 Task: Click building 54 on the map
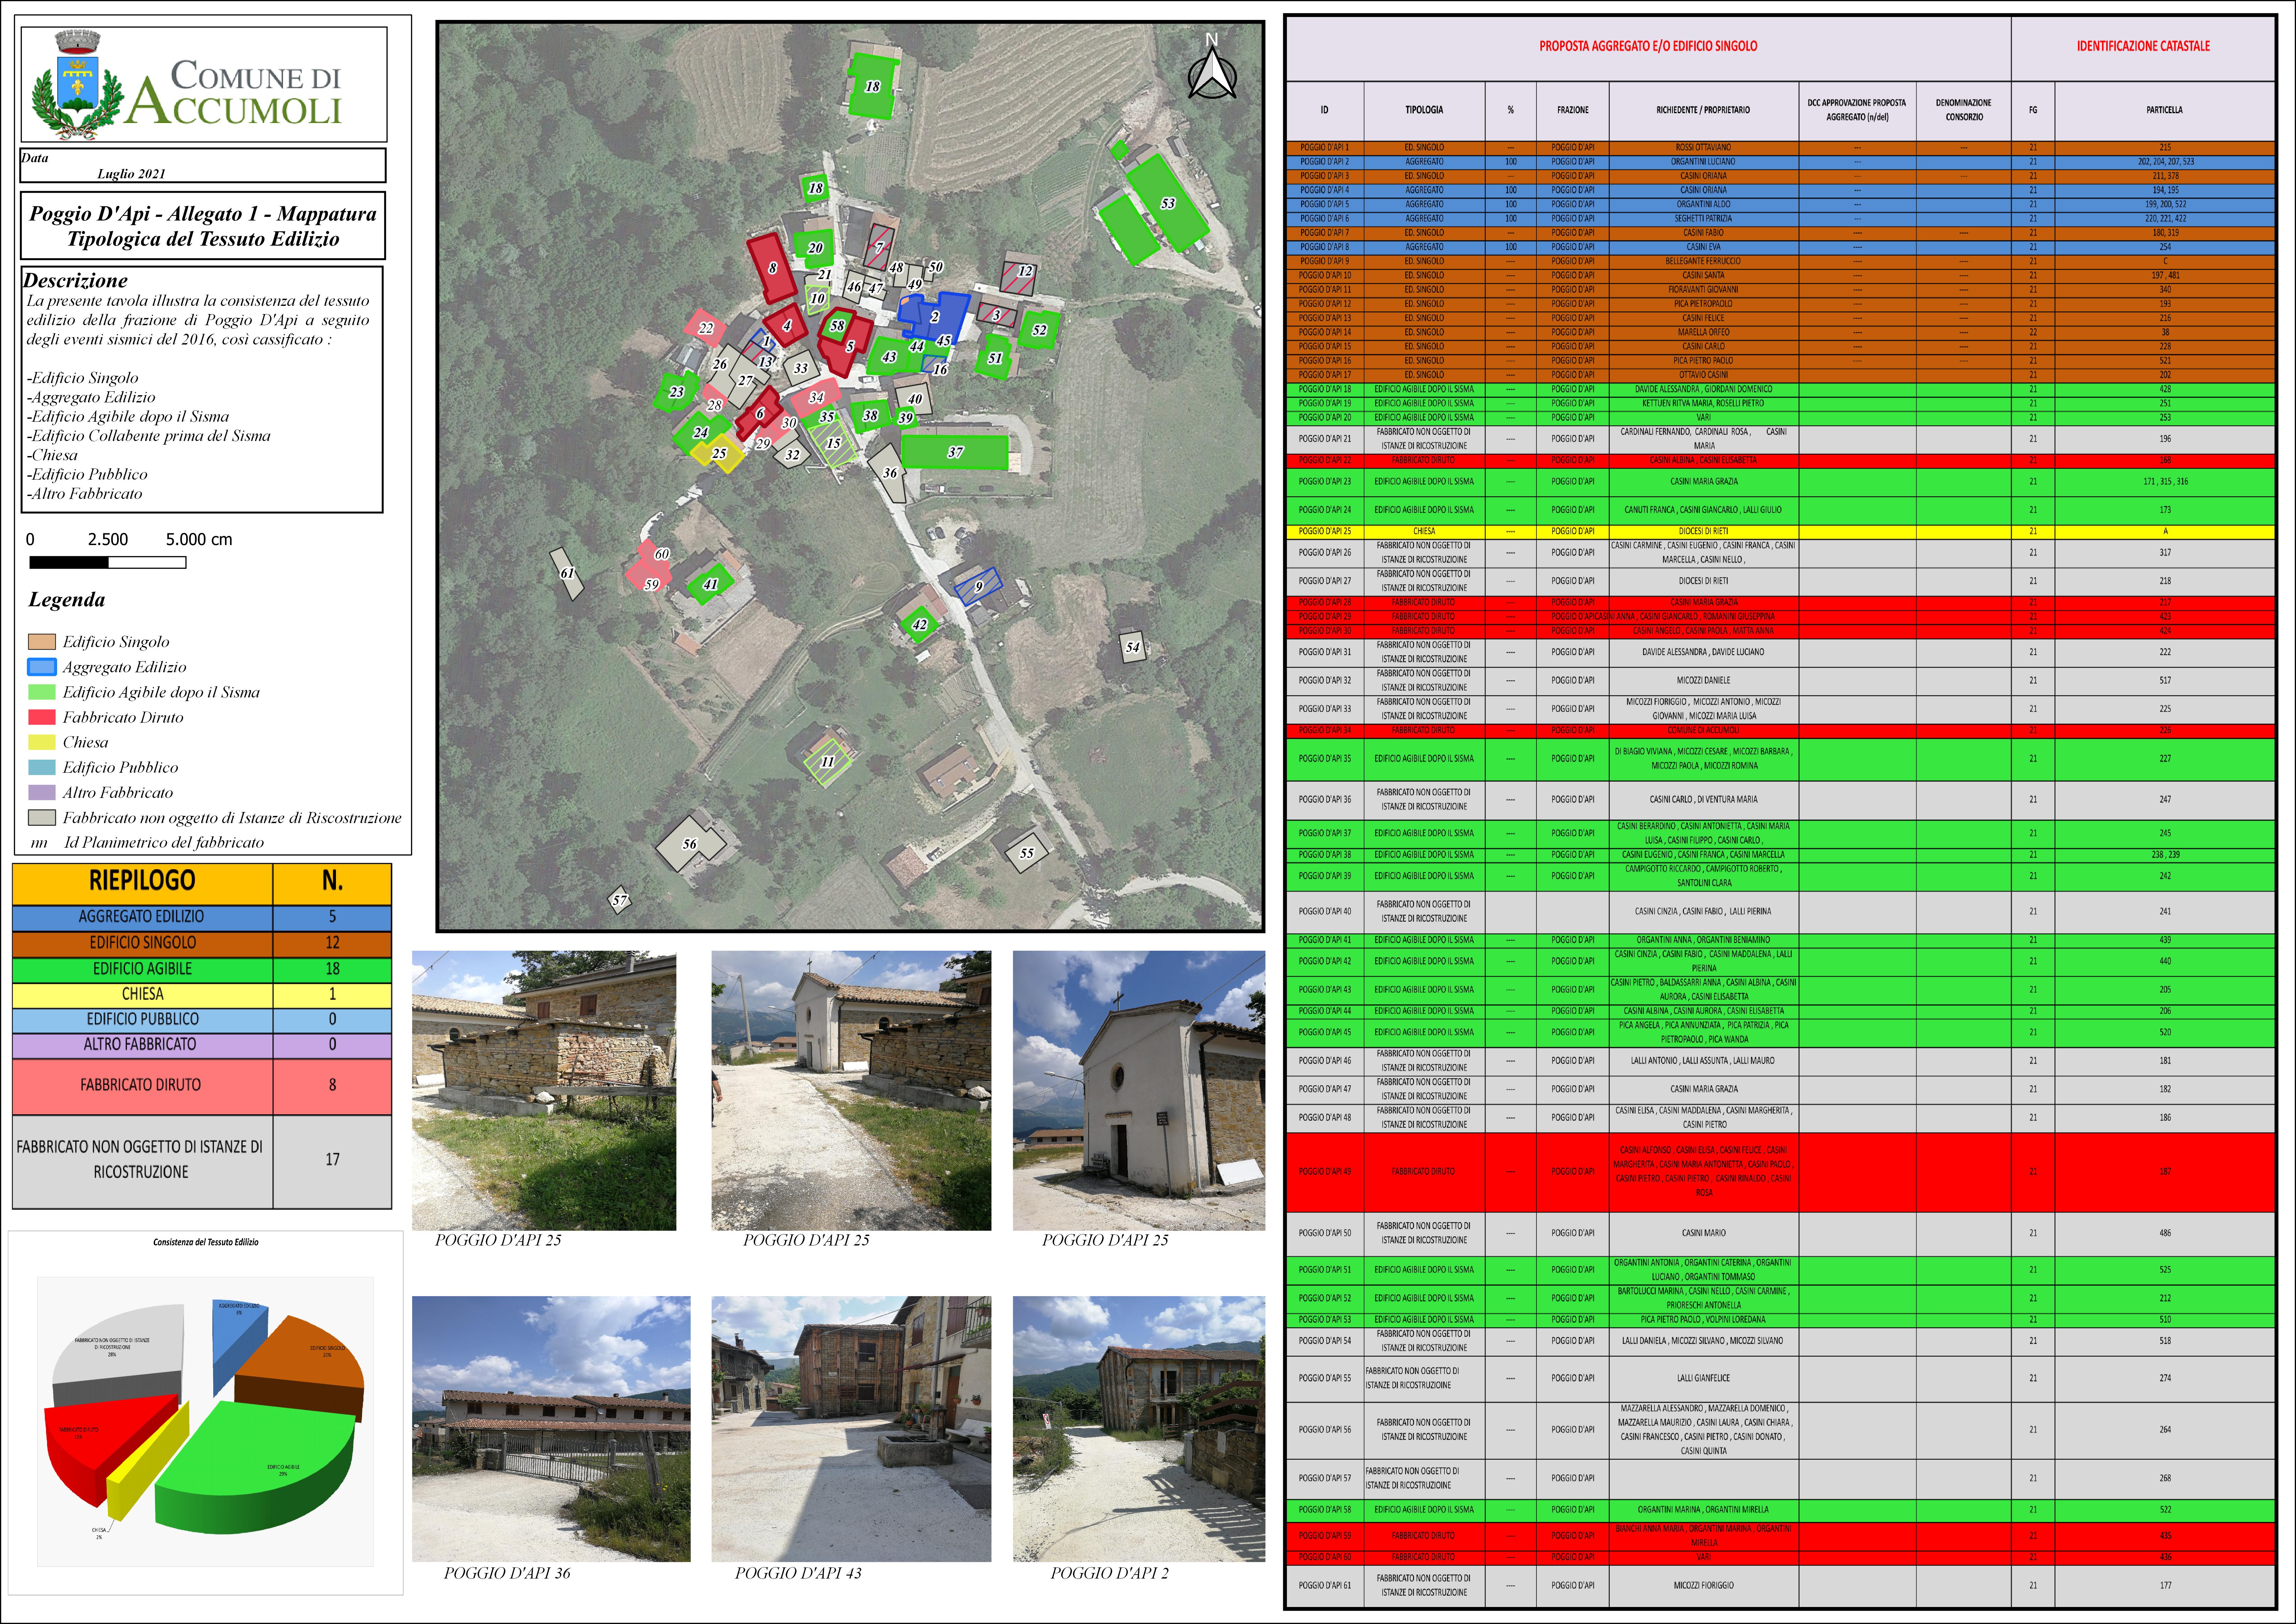click(1132, 647)
